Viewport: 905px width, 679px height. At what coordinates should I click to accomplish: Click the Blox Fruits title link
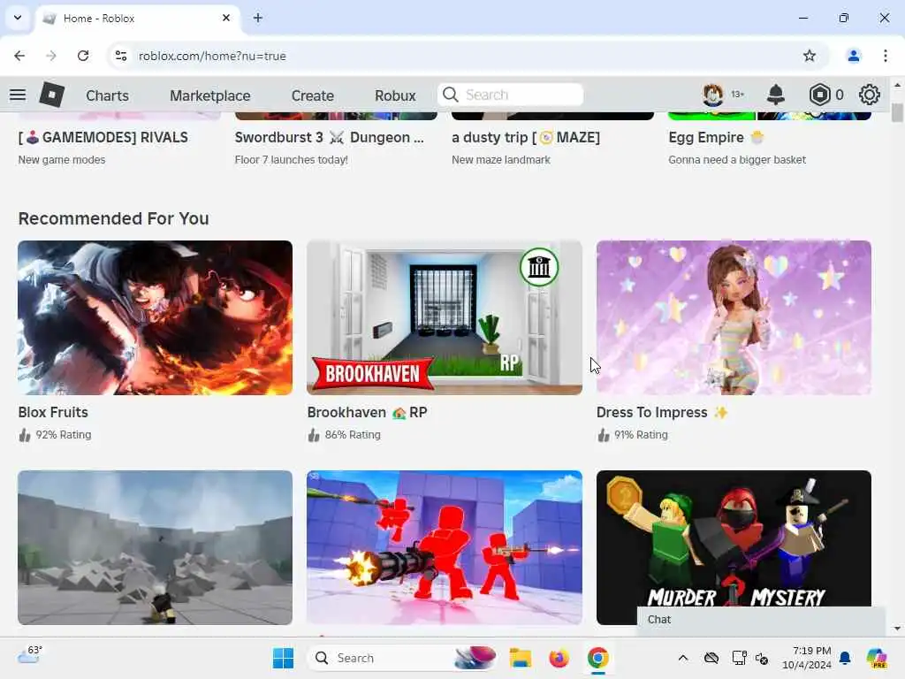pos(53,412)
